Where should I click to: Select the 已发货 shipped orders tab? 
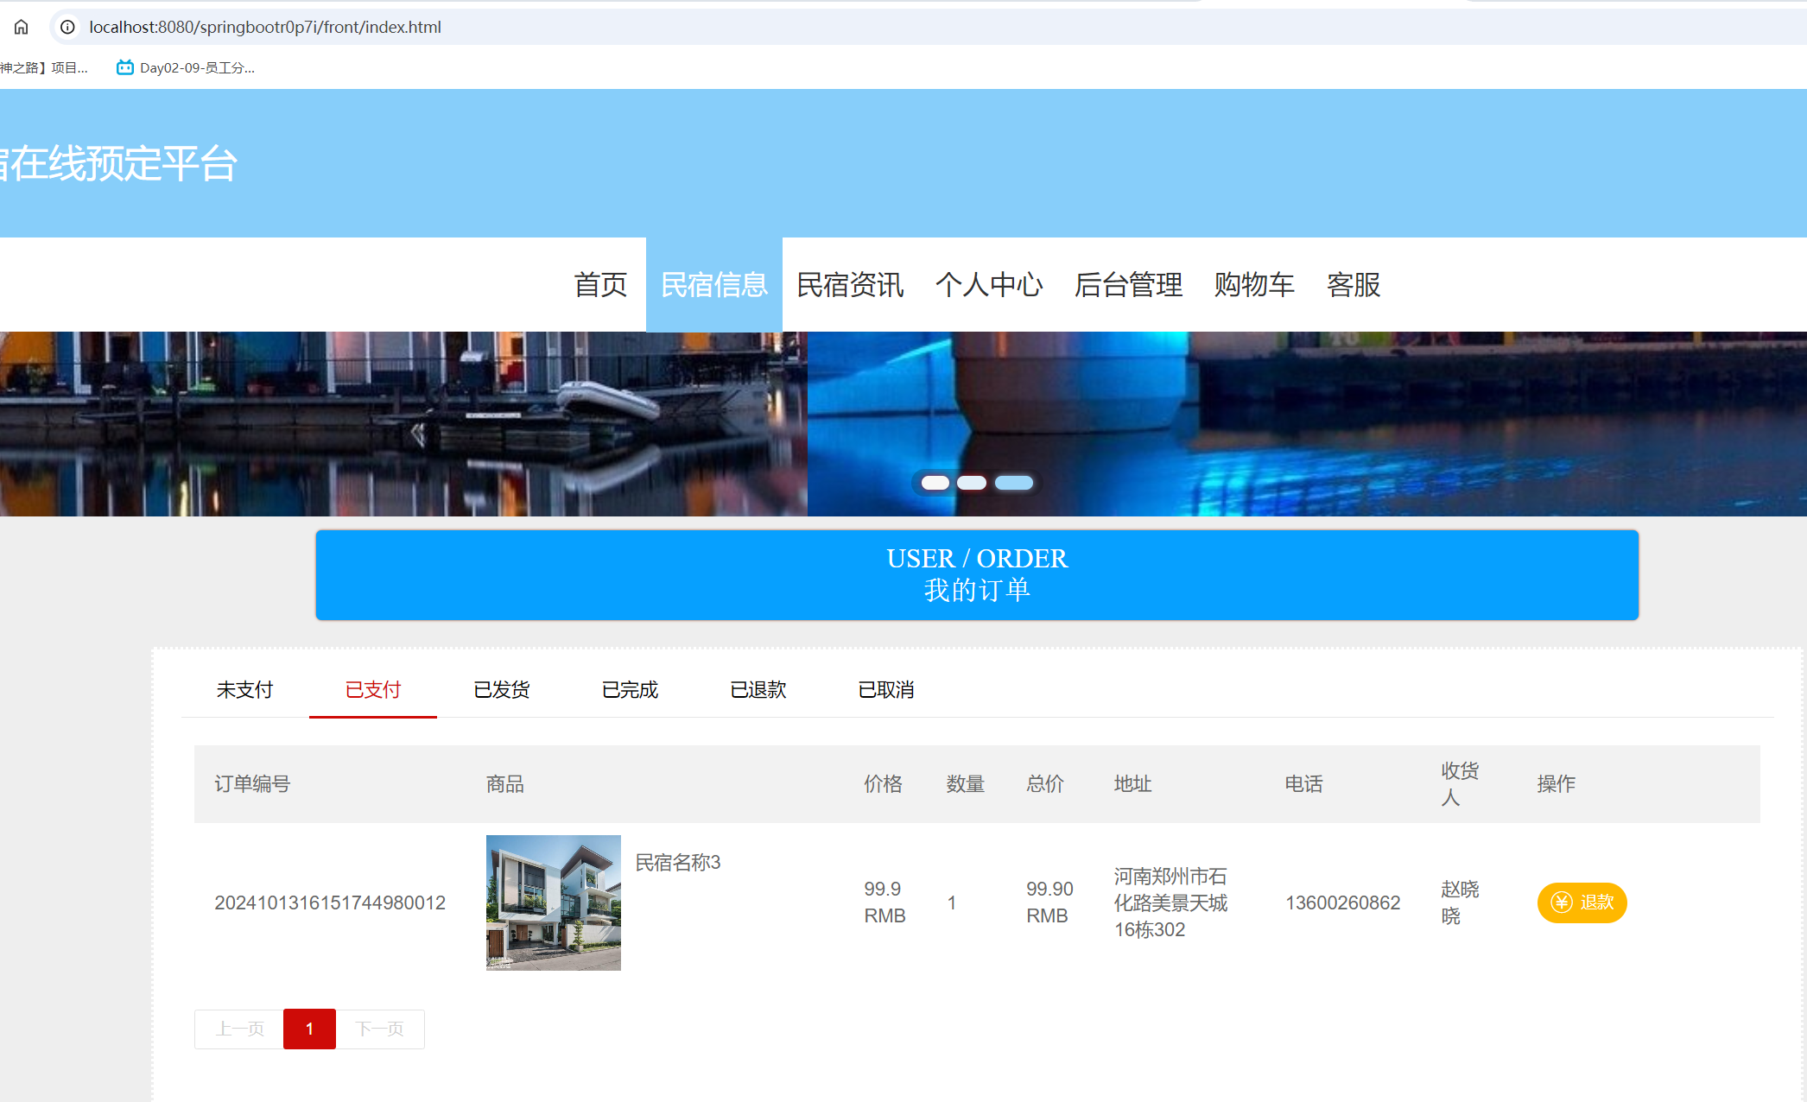(501, 689)
